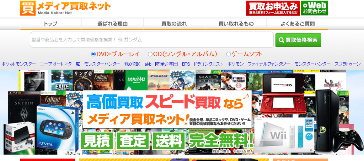Focus the purchase price search input field
Screen dimensions: 364x161
coord(152,40)
